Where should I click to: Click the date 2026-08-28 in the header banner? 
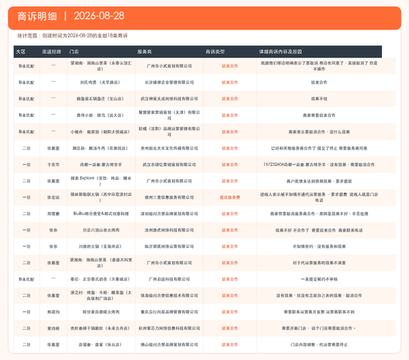click(99, 16)
